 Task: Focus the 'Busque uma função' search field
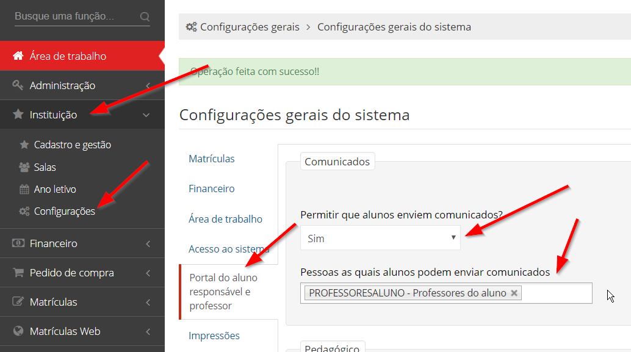(x=73, y=16)
